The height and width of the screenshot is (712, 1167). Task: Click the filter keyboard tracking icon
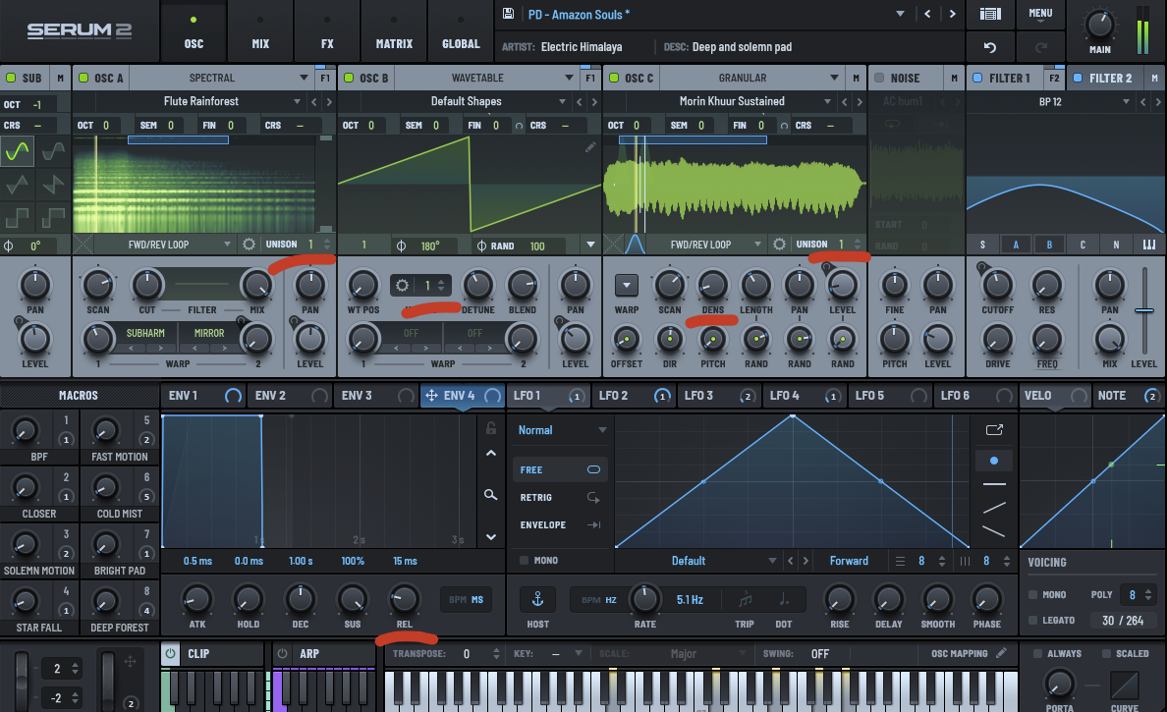[x=1149, y=245]
